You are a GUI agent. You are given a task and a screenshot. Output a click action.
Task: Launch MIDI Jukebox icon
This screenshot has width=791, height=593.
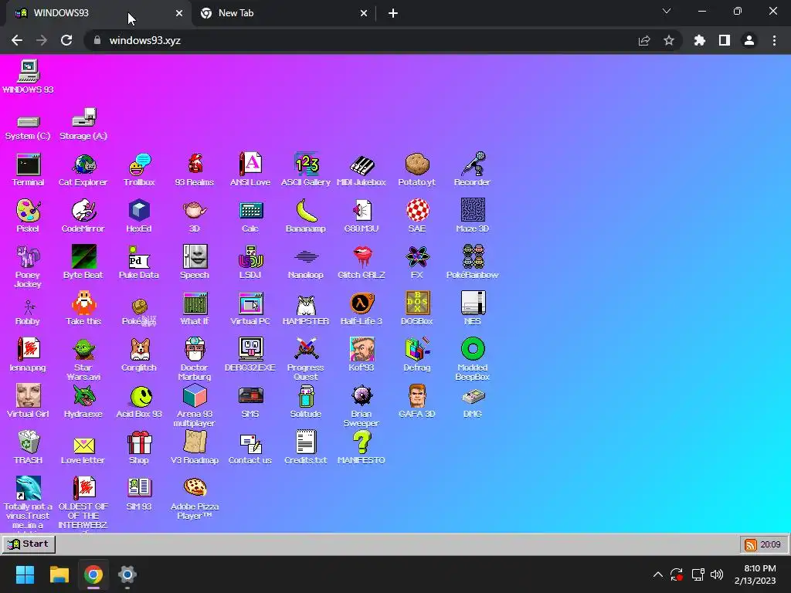point(362,170)
